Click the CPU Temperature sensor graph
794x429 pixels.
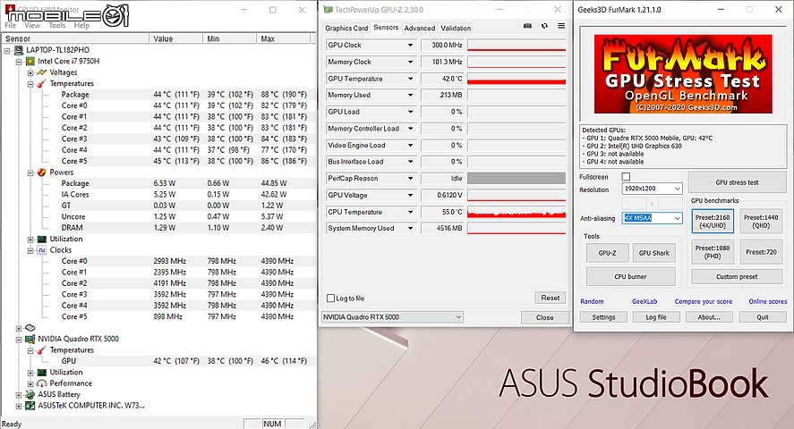point(517,212)
